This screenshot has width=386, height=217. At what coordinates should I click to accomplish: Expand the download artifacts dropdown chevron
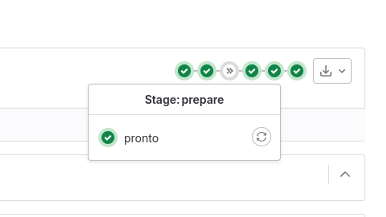[x=342, y=71]
